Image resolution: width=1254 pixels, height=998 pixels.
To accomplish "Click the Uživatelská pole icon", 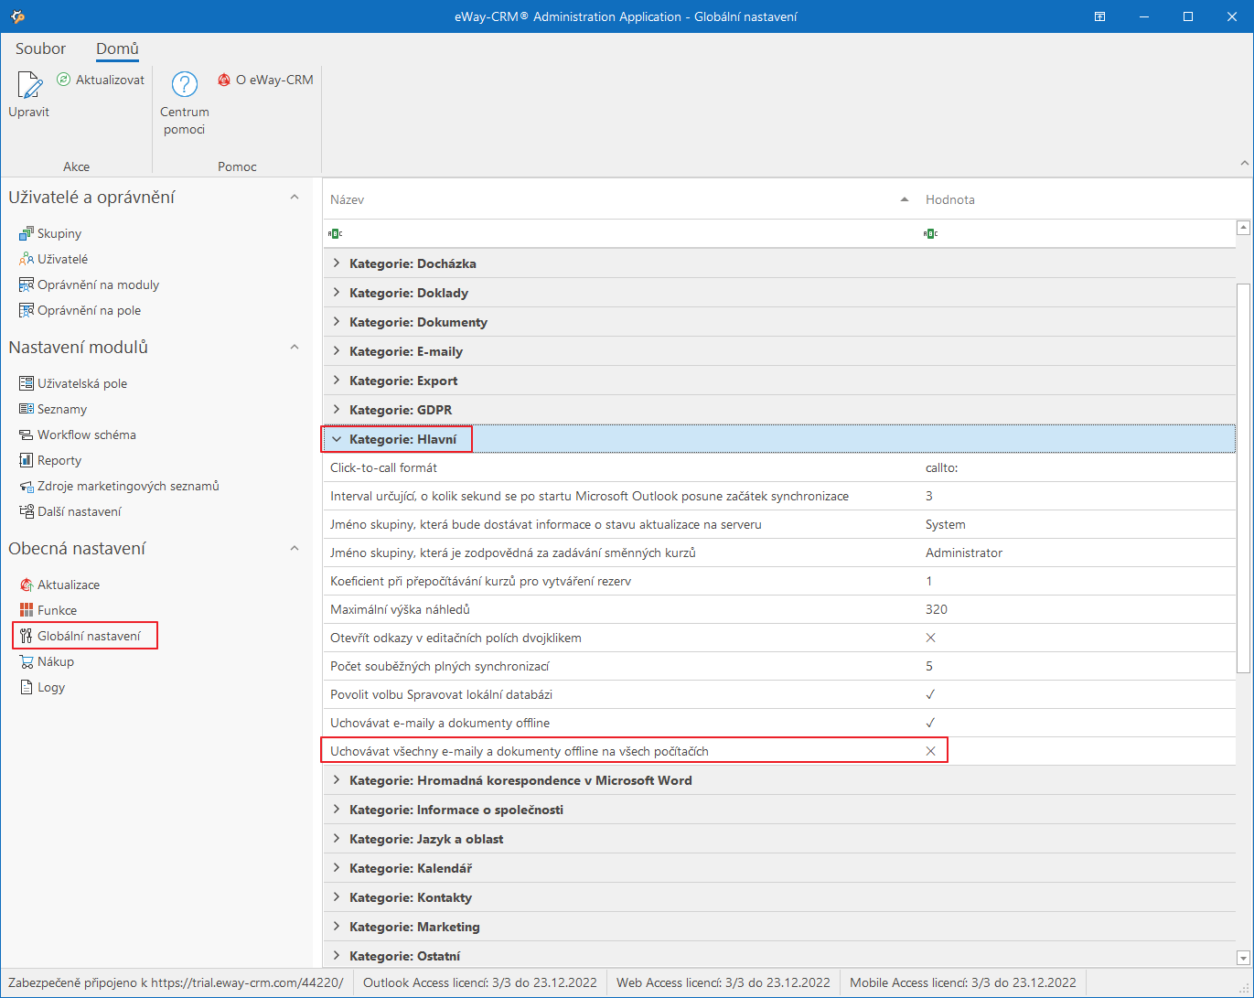I will click(27, 383).
